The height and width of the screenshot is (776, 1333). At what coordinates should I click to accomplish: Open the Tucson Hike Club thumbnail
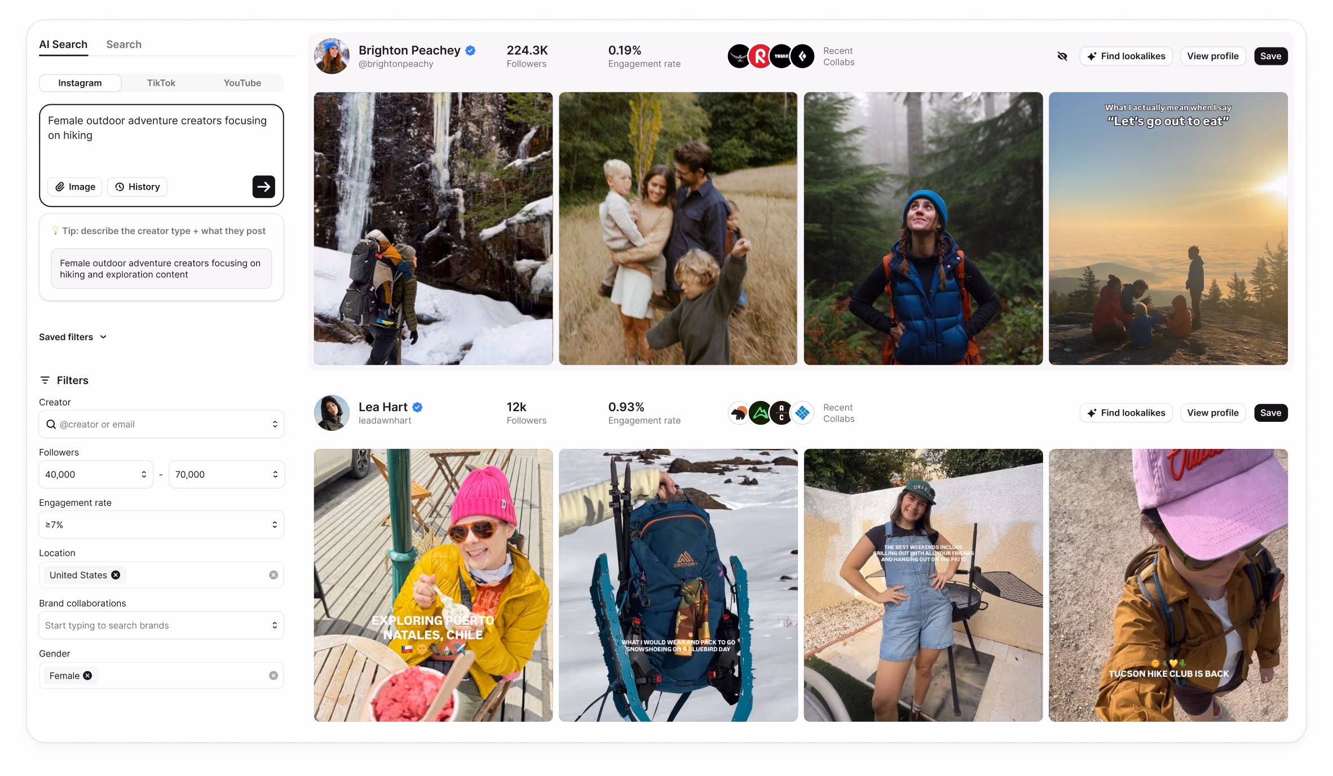point(1168,585)
